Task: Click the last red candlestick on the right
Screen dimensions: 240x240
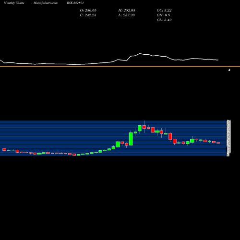Action: coord(218,143)
